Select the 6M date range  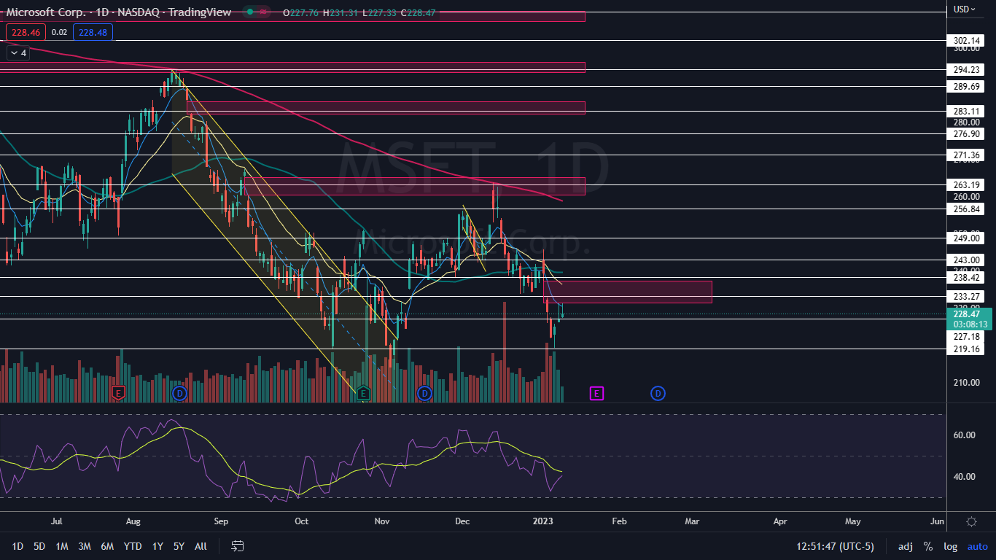click(x=107, y=546)
